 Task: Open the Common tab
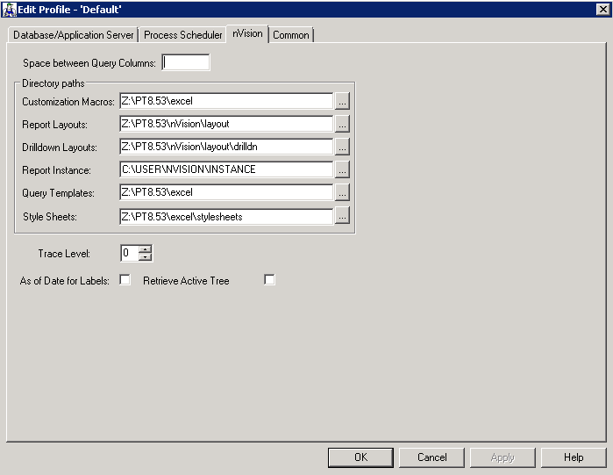291,35
